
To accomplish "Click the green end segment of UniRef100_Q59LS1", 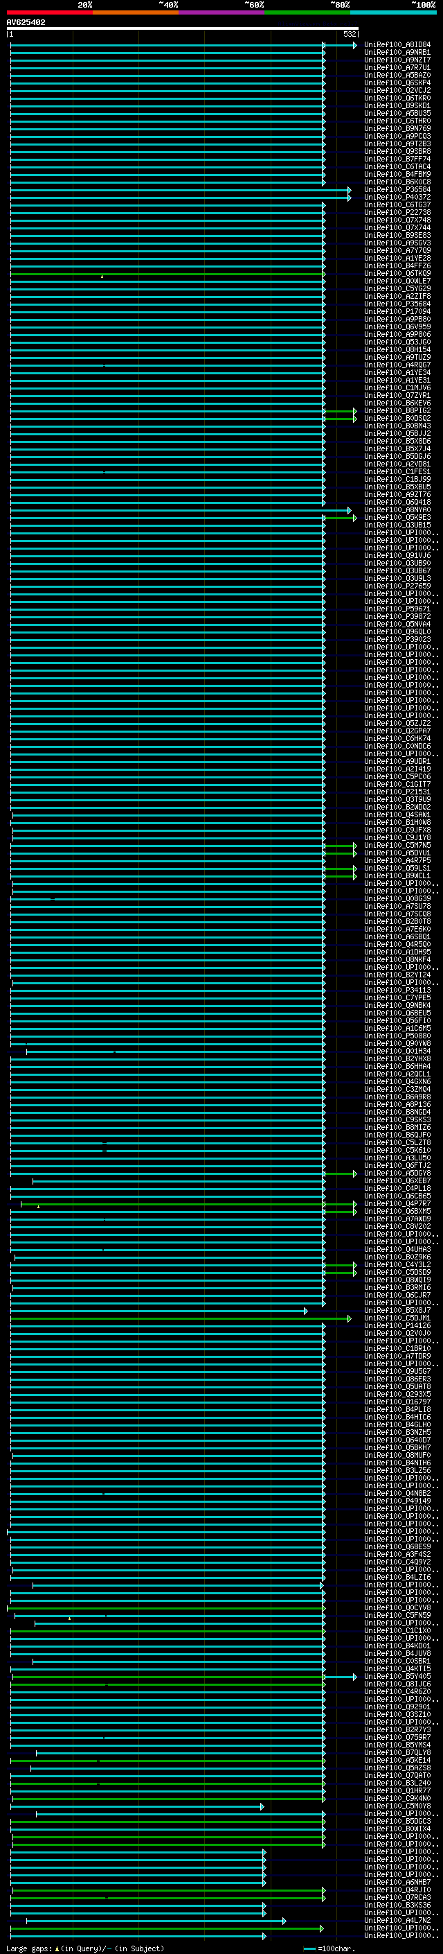I will click(x=340, y=868).
